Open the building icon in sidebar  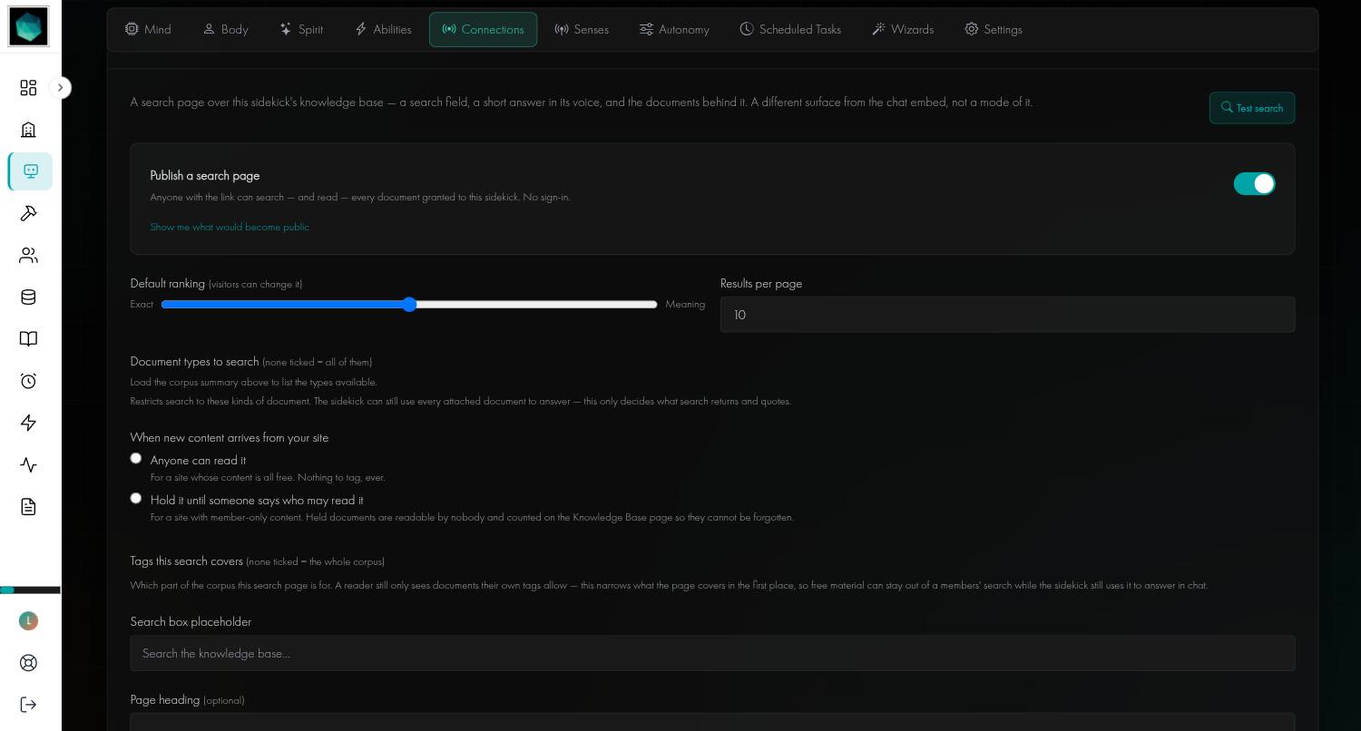(x=28, y=130)
